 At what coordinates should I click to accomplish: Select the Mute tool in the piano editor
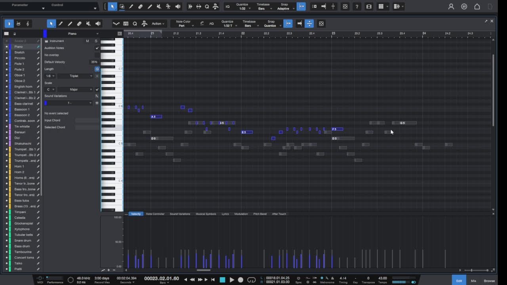click(88, 24)
